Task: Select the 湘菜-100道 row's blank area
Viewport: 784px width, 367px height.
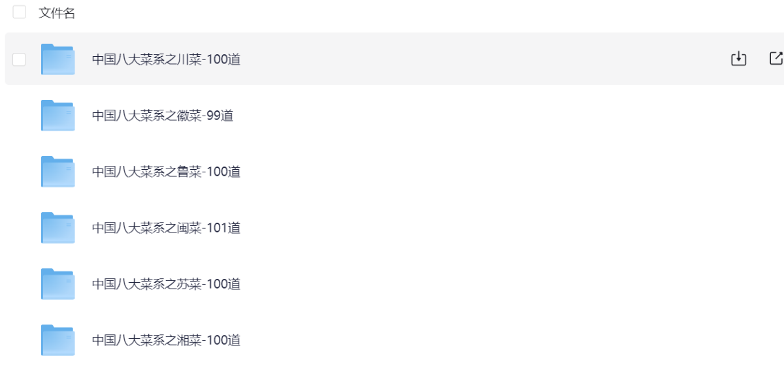Action: click(x=483, y=340)
